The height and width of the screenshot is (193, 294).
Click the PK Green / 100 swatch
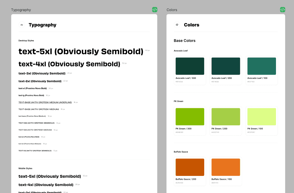tap(261, 117)
